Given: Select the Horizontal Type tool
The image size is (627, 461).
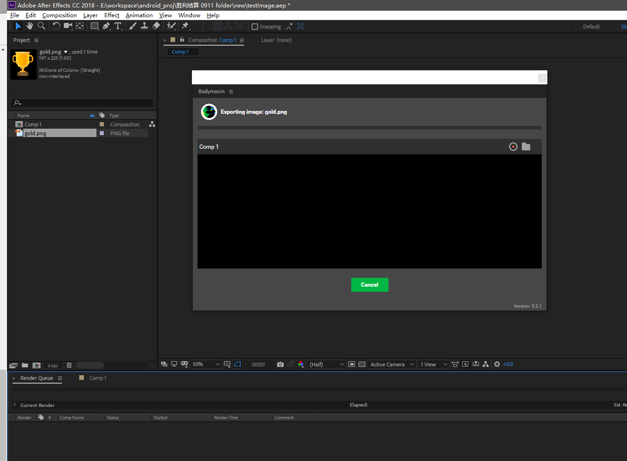Looking at the screenshot, I should point(118,26).
